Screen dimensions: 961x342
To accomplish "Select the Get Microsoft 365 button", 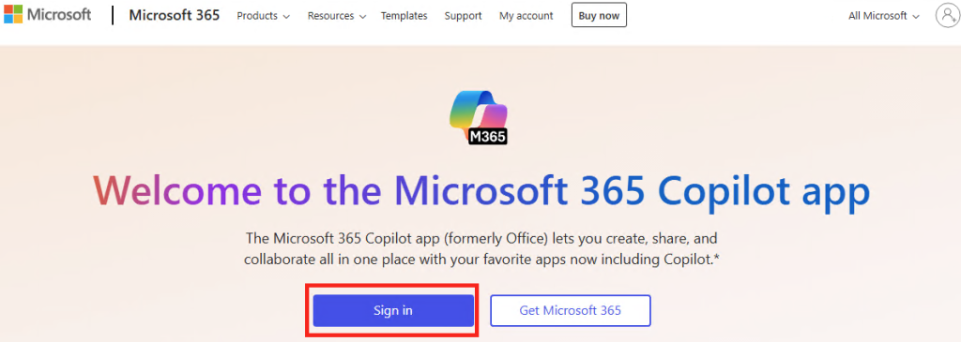I will pyautogui.click(x=570, y=311).
